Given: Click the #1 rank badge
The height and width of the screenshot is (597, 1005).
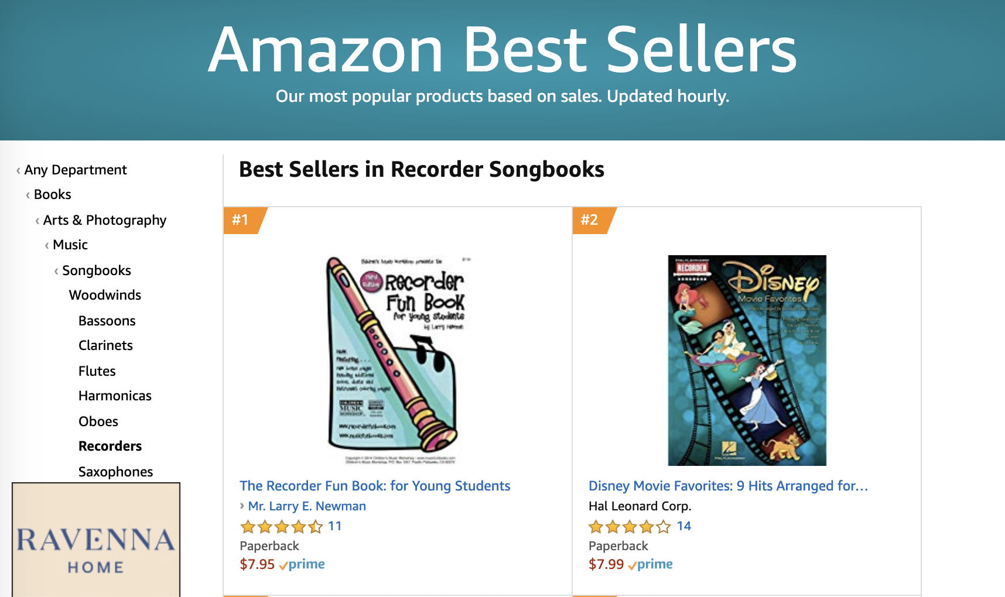Looking at the screenshot, I should pyautogui.click(x=243, y=220).
